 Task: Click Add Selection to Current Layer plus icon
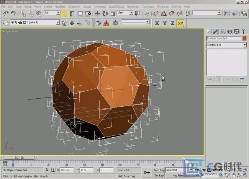[x=72, y=23]
